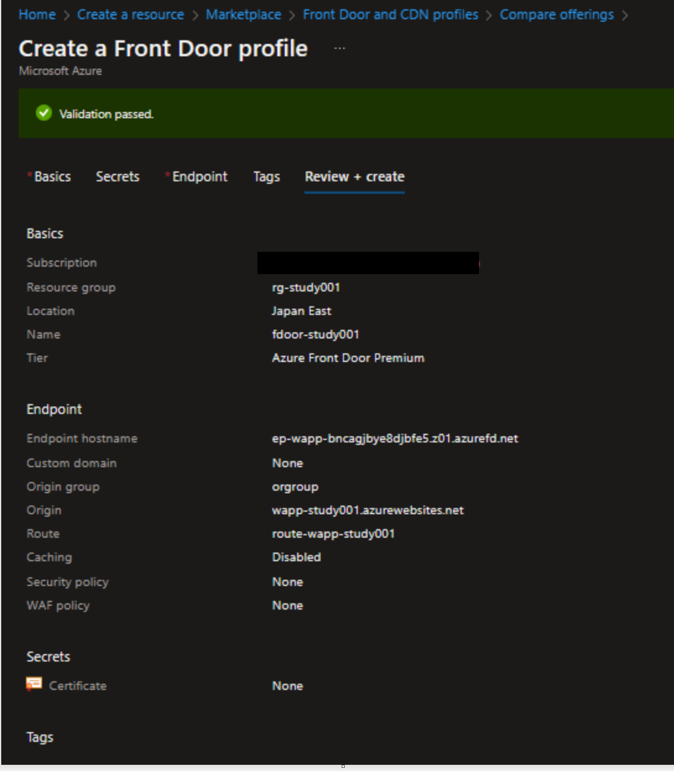674x771 pixels.
Task: Click the 'Endpoint hostname' label
Action: pos(82,439)
